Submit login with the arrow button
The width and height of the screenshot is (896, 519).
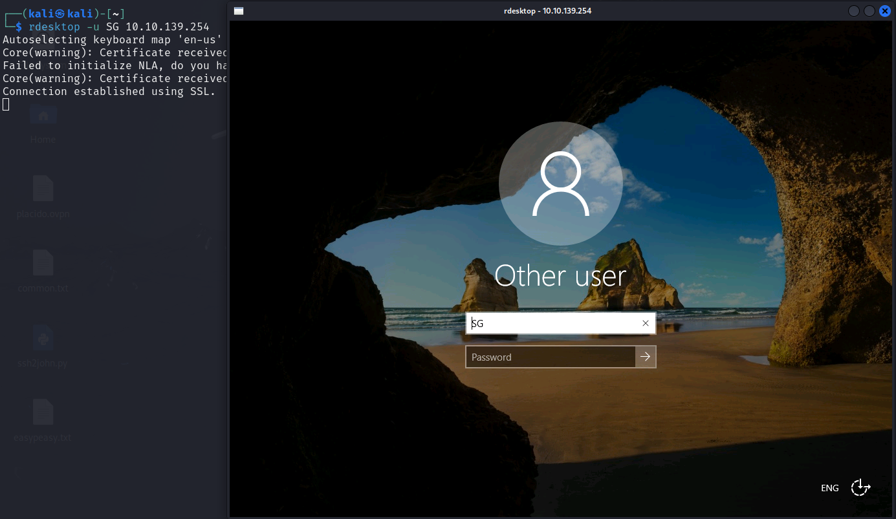646,357
